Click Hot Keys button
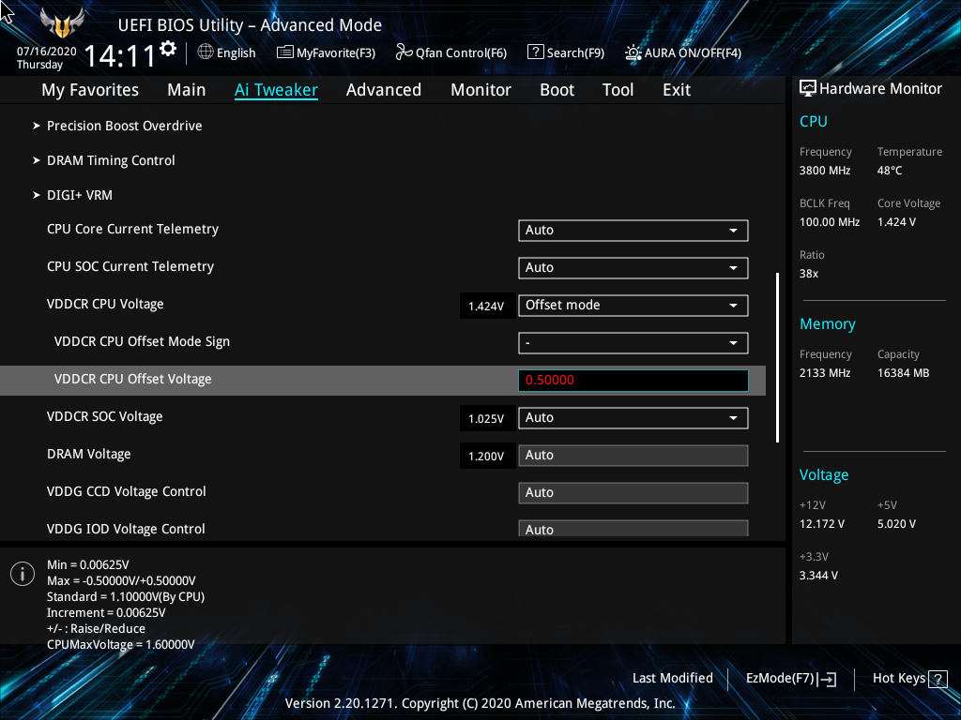 [910, 679]
